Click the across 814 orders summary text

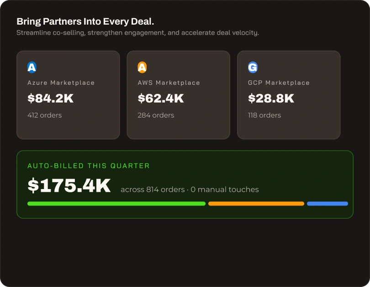190,190
